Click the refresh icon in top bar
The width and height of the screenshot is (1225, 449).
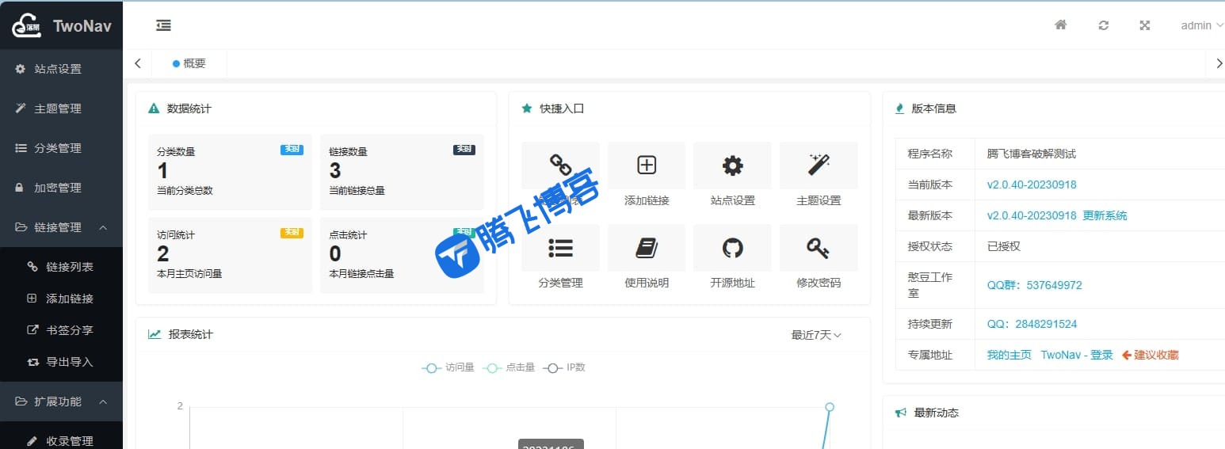(1103, 25)
